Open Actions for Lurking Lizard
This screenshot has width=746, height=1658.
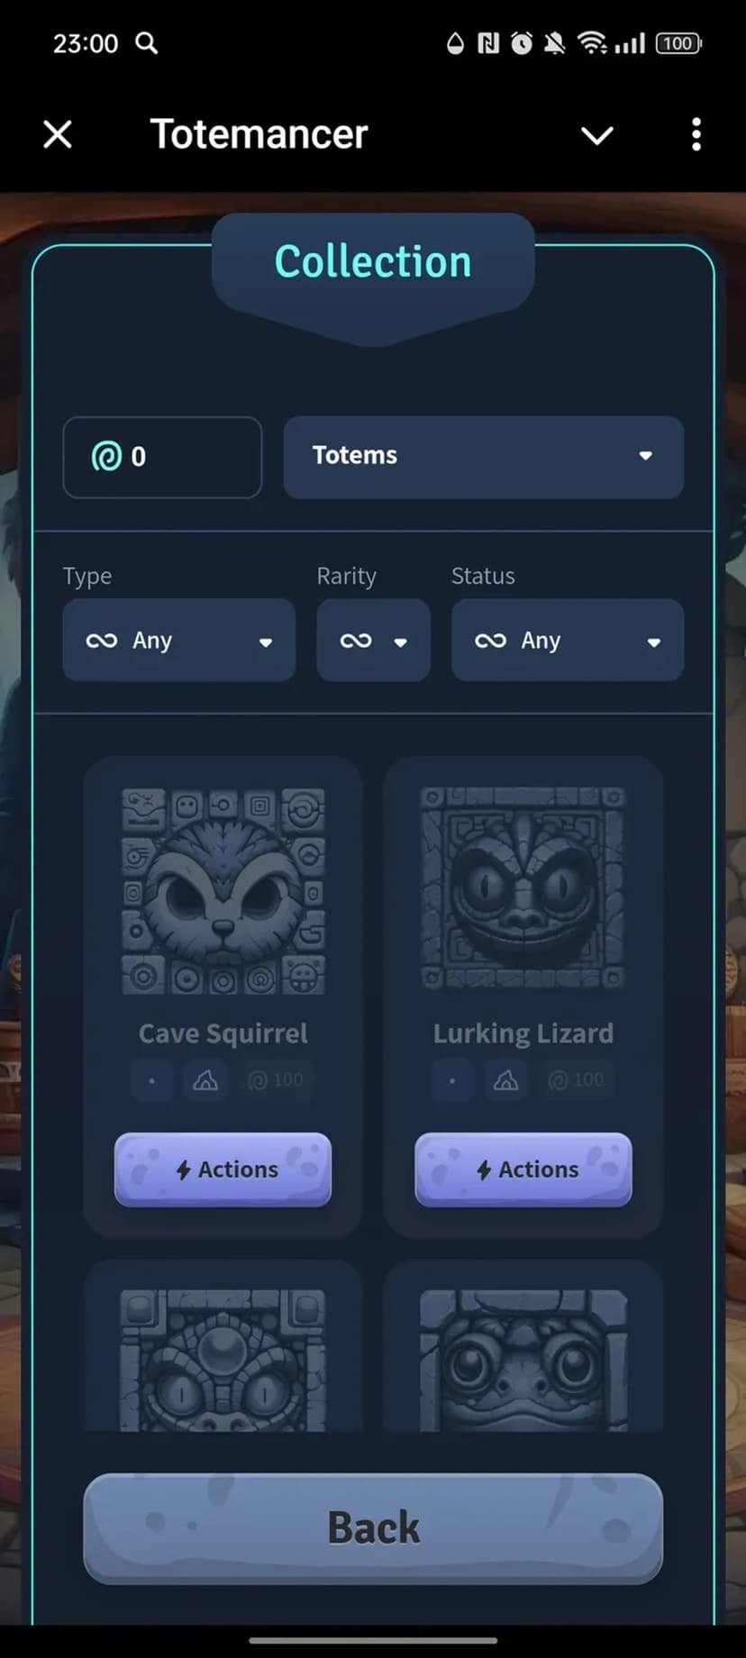tap(523, 1170)
